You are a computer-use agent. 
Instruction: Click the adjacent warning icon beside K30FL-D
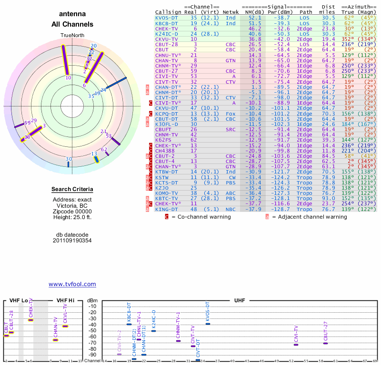[x=147, y=124]
